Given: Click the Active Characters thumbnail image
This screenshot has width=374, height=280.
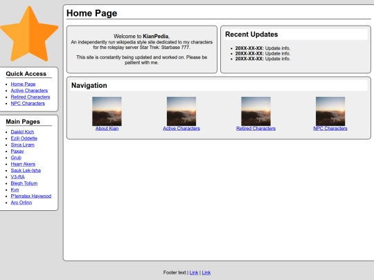Looking at the screenshot, I should coord(181,111).
